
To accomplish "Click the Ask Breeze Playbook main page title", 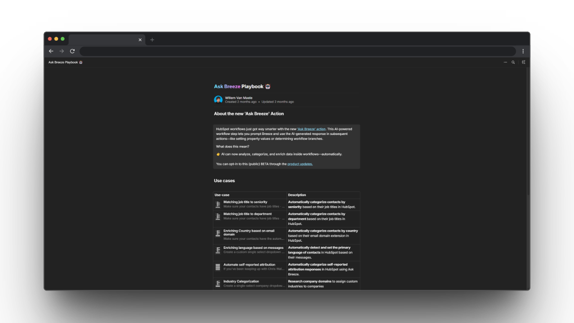I will (243, 87).
